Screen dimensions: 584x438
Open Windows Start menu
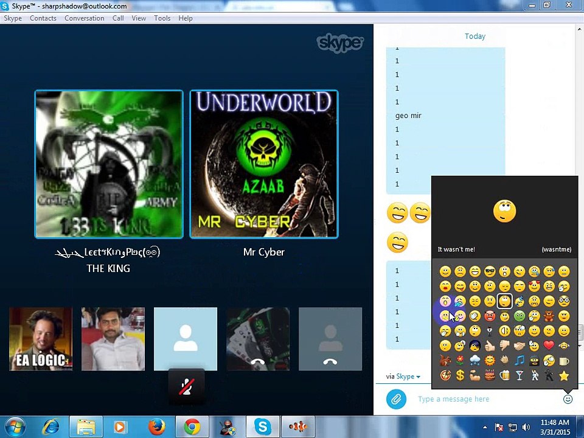(x=14, y=427)
